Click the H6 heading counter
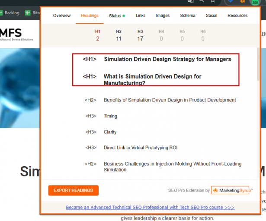The width and height of the screenshot is (266, 221). click(x=203, y=36)
